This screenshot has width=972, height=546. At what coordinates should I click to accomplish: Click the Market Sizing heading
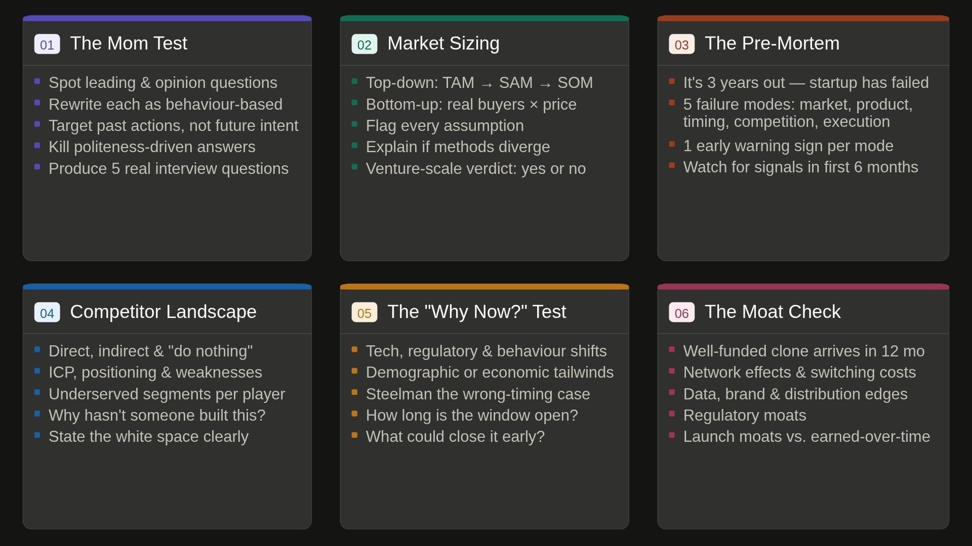pos(443,43)
